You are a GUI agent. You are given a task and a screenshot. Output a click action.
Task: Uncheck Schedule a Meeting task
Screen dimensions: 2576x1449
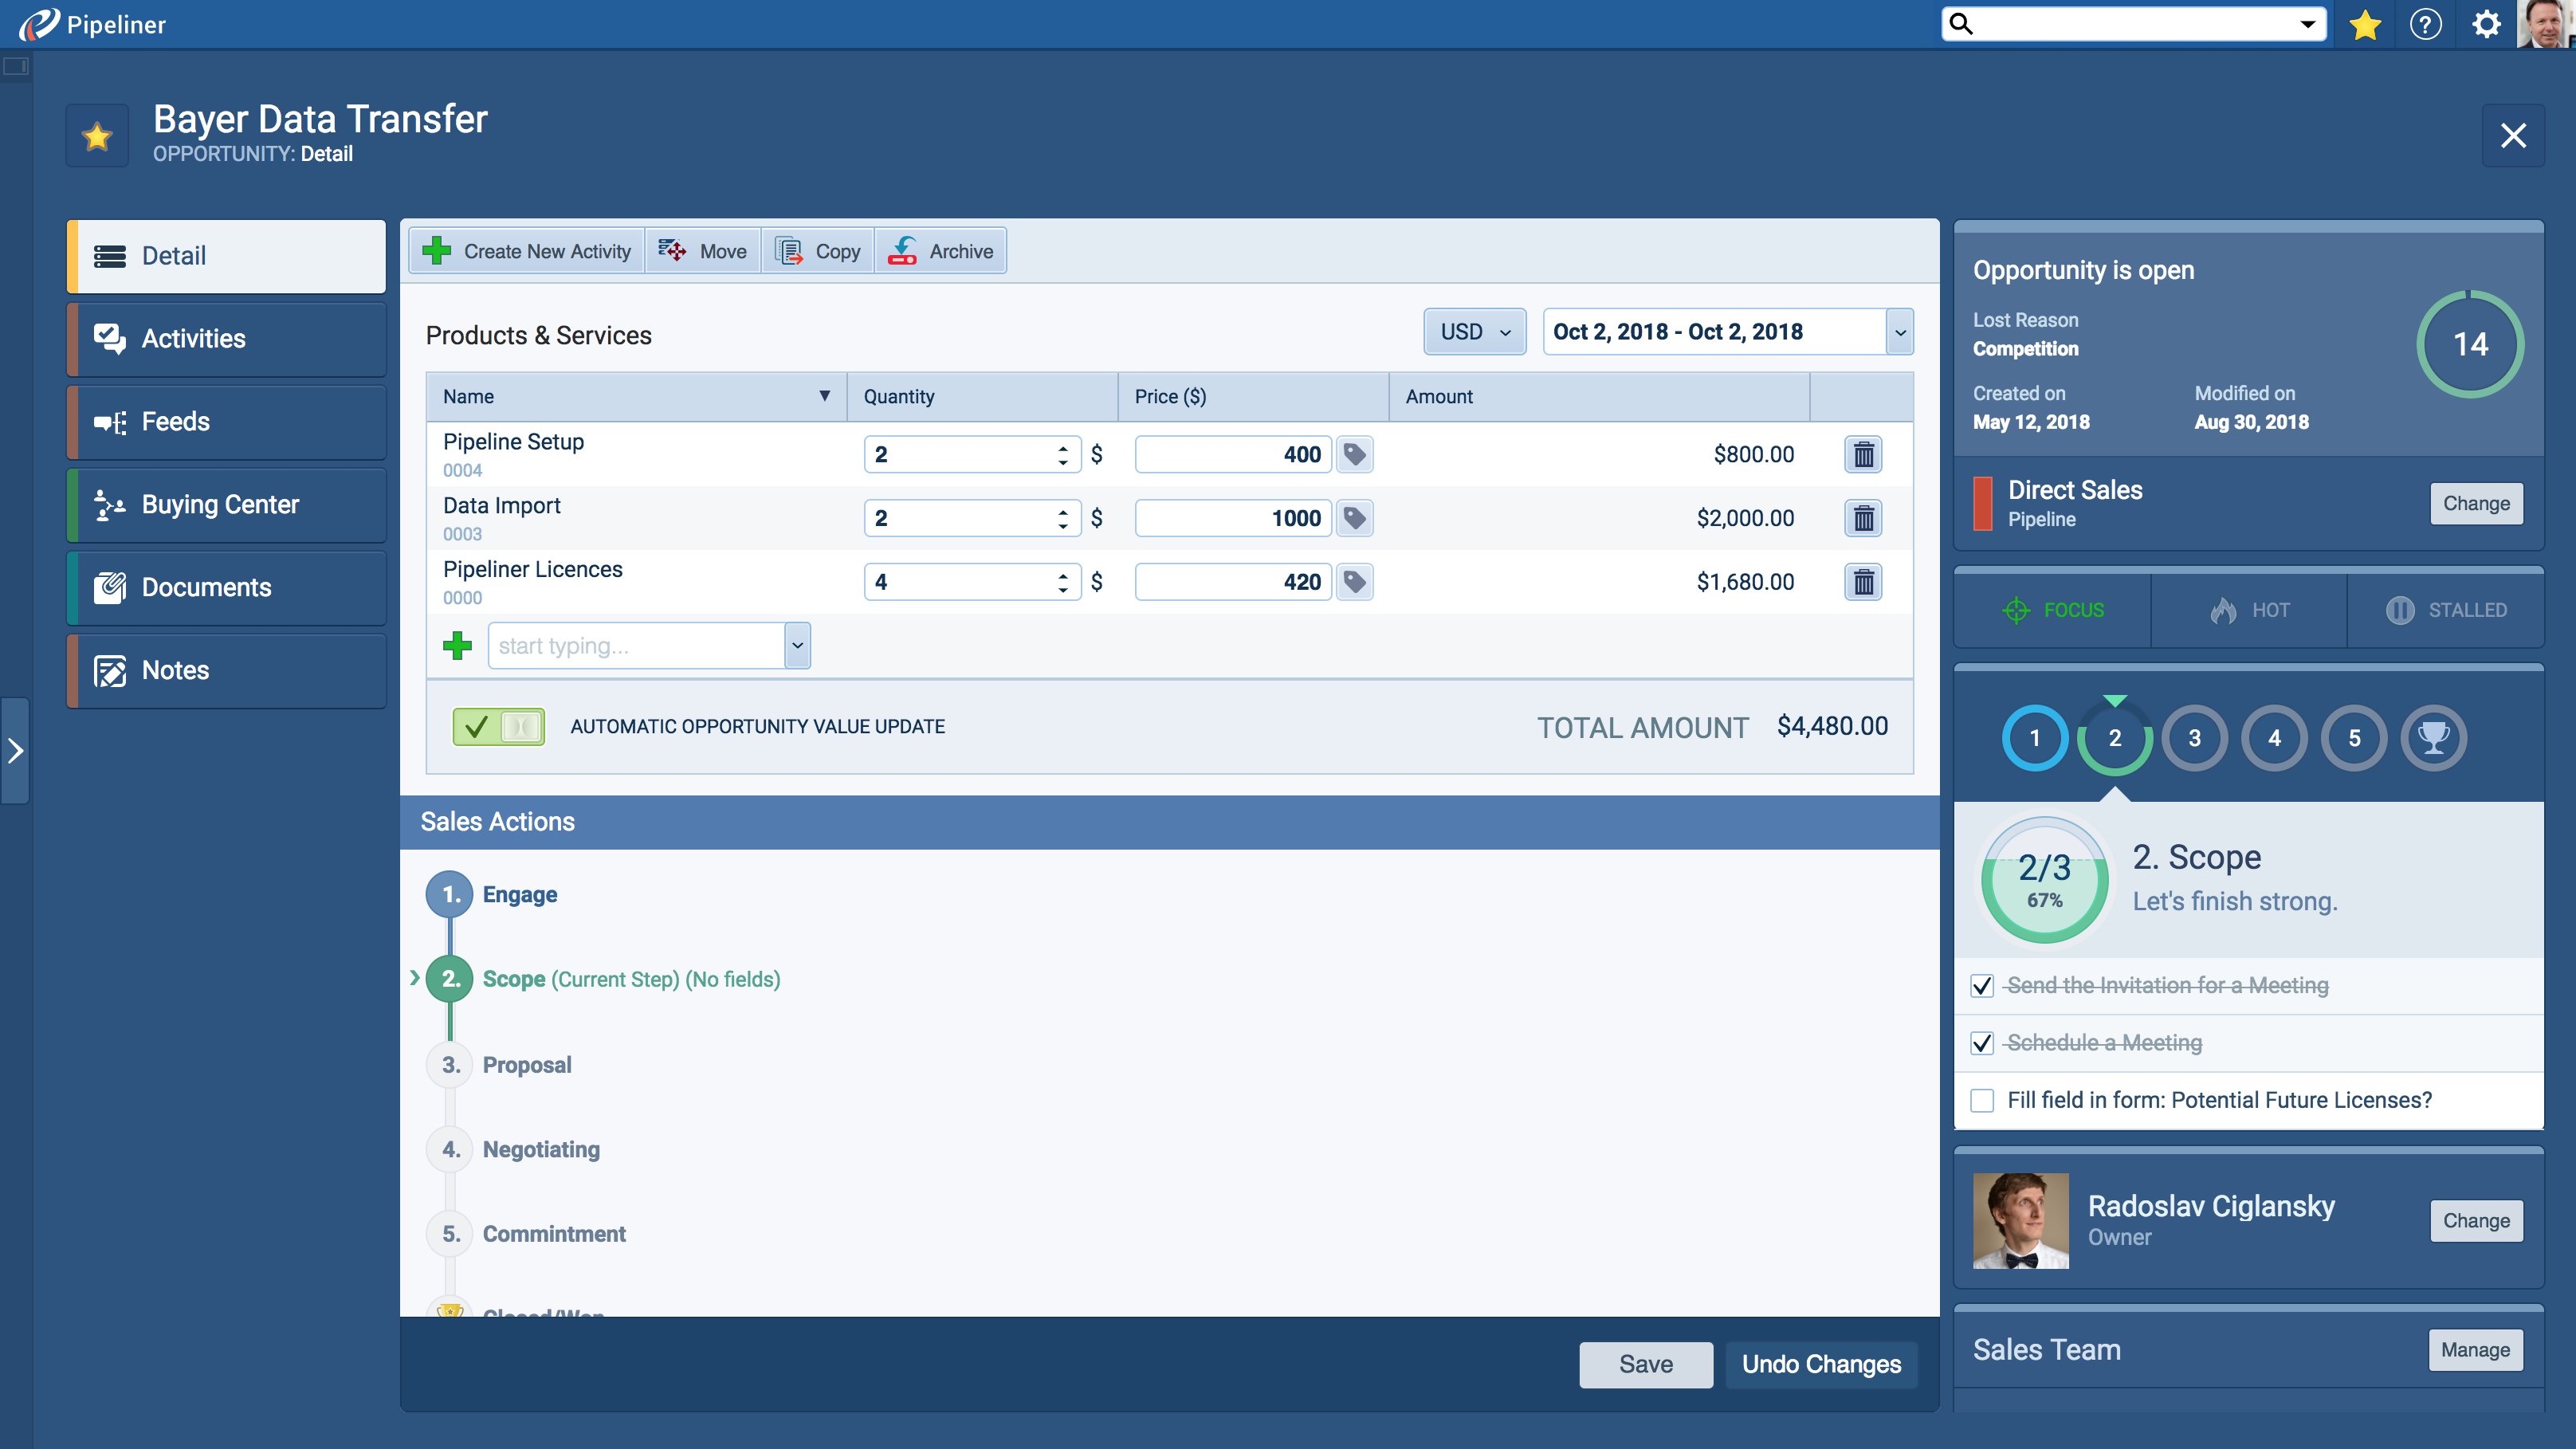[x=1982, y=1043]
